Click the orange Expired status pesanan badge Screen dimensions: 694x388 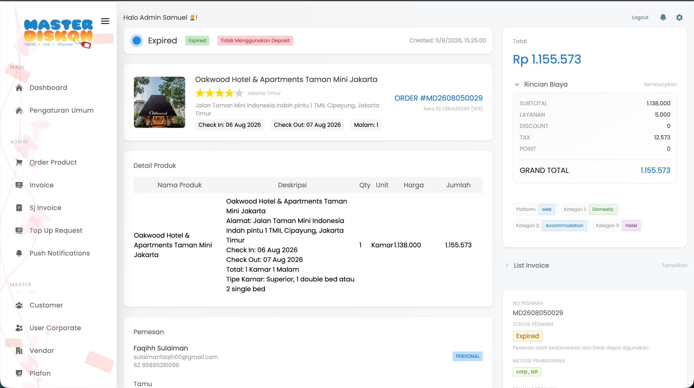click(x=528, y=336)
